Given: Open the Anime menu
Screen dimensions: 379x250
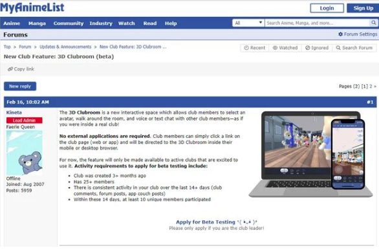Looking at the screenshot, I should (12, 23).
